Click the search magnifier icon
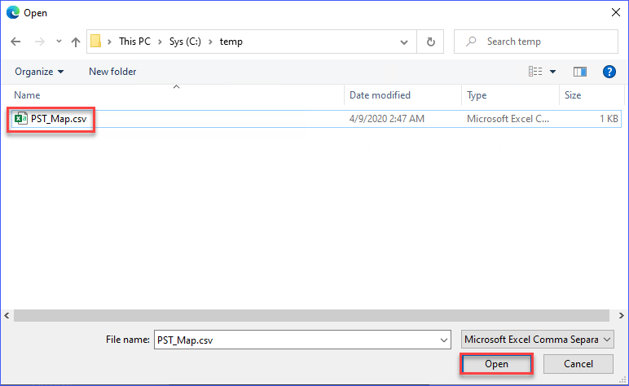 471,42
